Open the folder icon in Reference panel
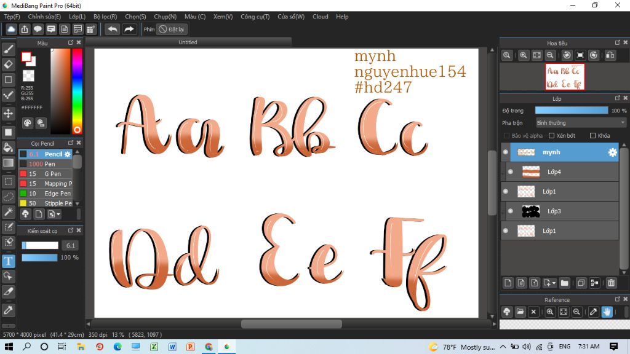The width and height of the screenshot is (630, 354). coord(520,312)
